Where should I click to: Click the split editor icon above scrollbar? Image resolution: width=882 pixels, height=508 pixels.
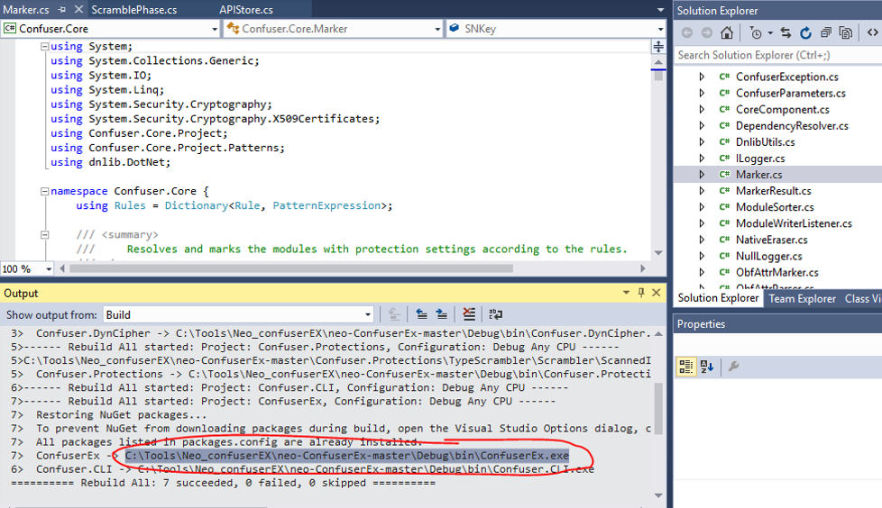(x=658, y=47)
